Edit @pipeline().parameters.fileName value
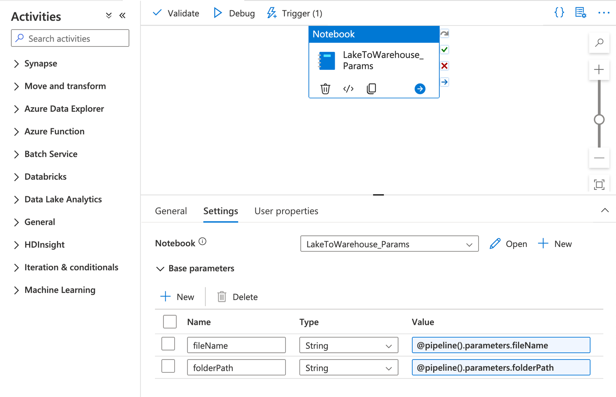The image size is (616, 397). [501, 345]
